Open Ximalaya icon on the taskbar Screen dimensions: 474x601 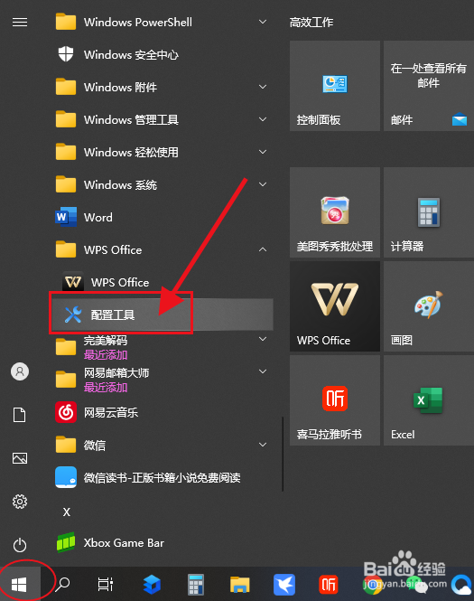pos(328,584)
